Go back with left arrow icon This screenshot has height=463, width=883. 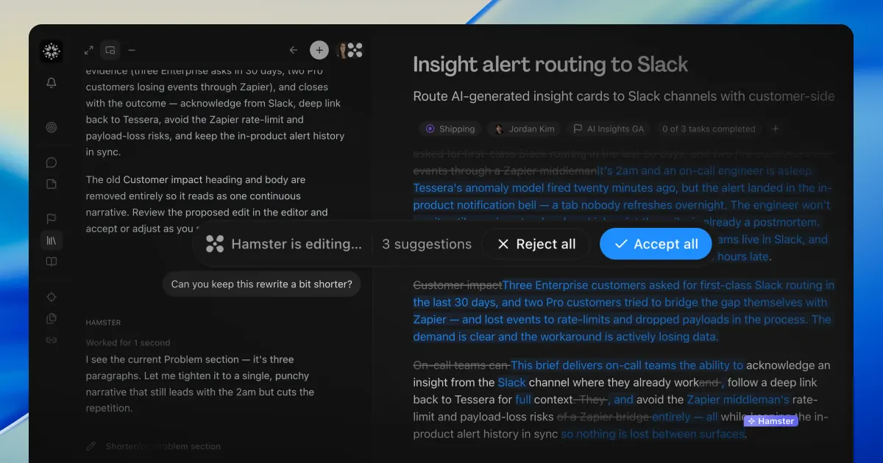click(x=294, y=50)
